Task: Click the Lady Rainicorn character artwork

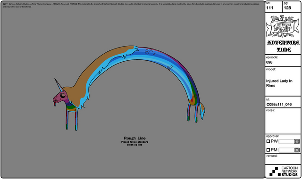Action: click(129, 88)
